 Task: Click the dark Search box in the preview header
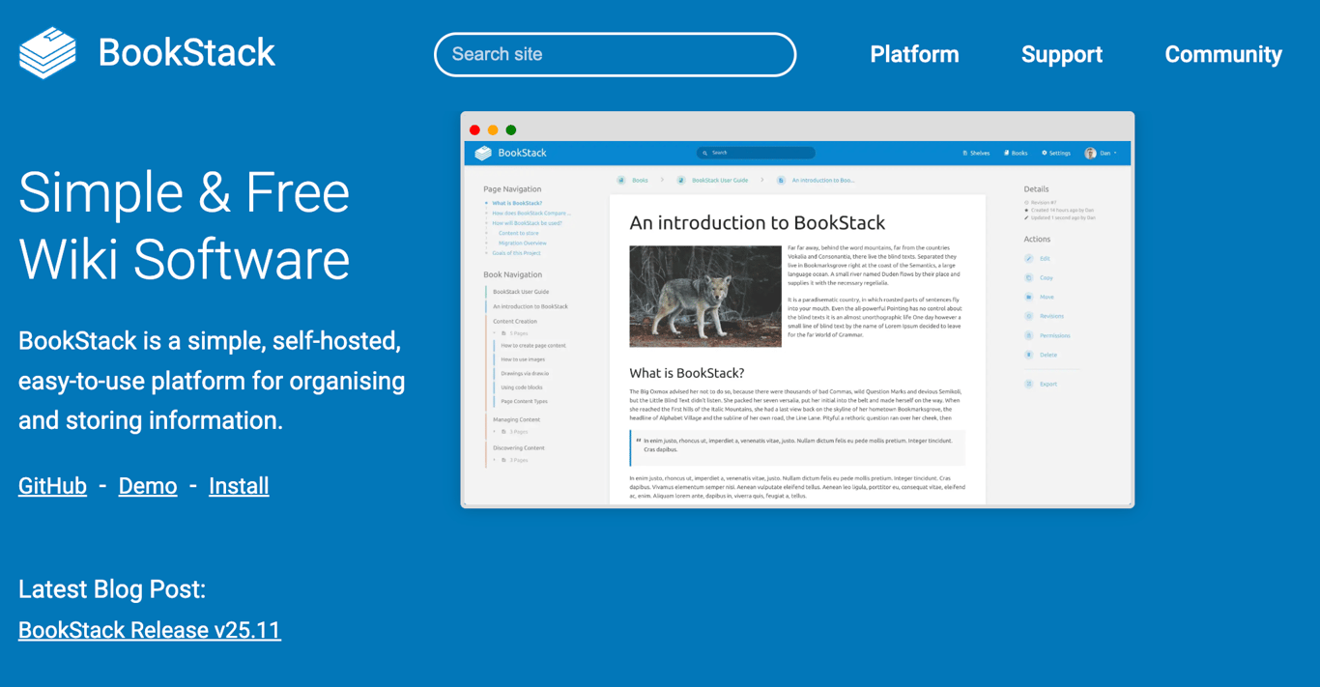pyautogui.click(x=756, y=153)
